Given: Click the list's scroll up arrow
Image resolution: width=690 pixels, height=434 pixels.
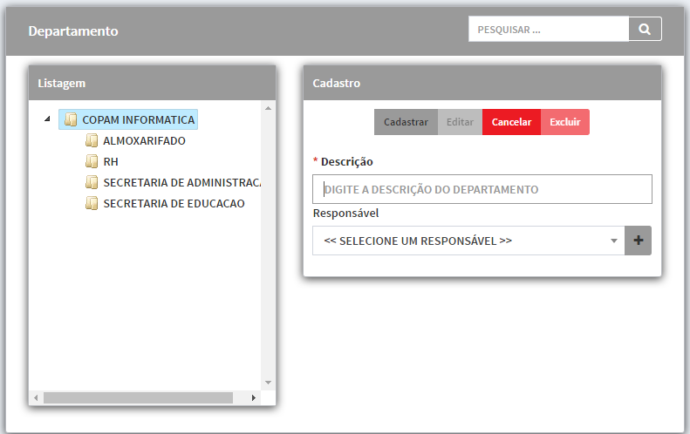Looking at the screenshot, I should pos(268,108).
